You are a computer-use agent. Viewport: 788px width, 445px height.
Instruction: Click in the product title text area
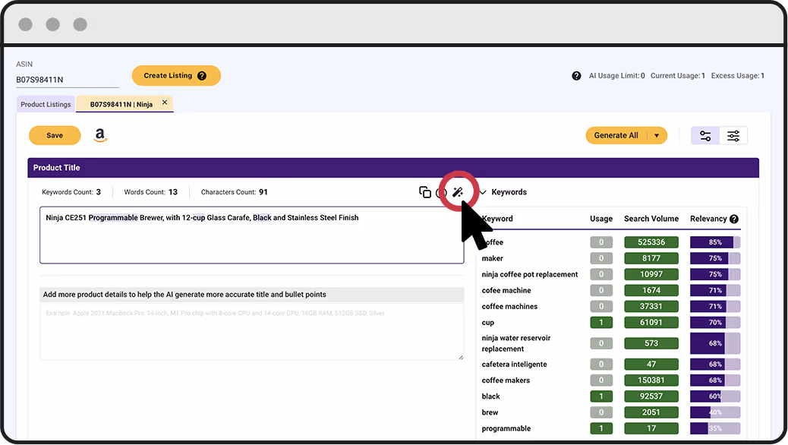[x=252, y=235]
